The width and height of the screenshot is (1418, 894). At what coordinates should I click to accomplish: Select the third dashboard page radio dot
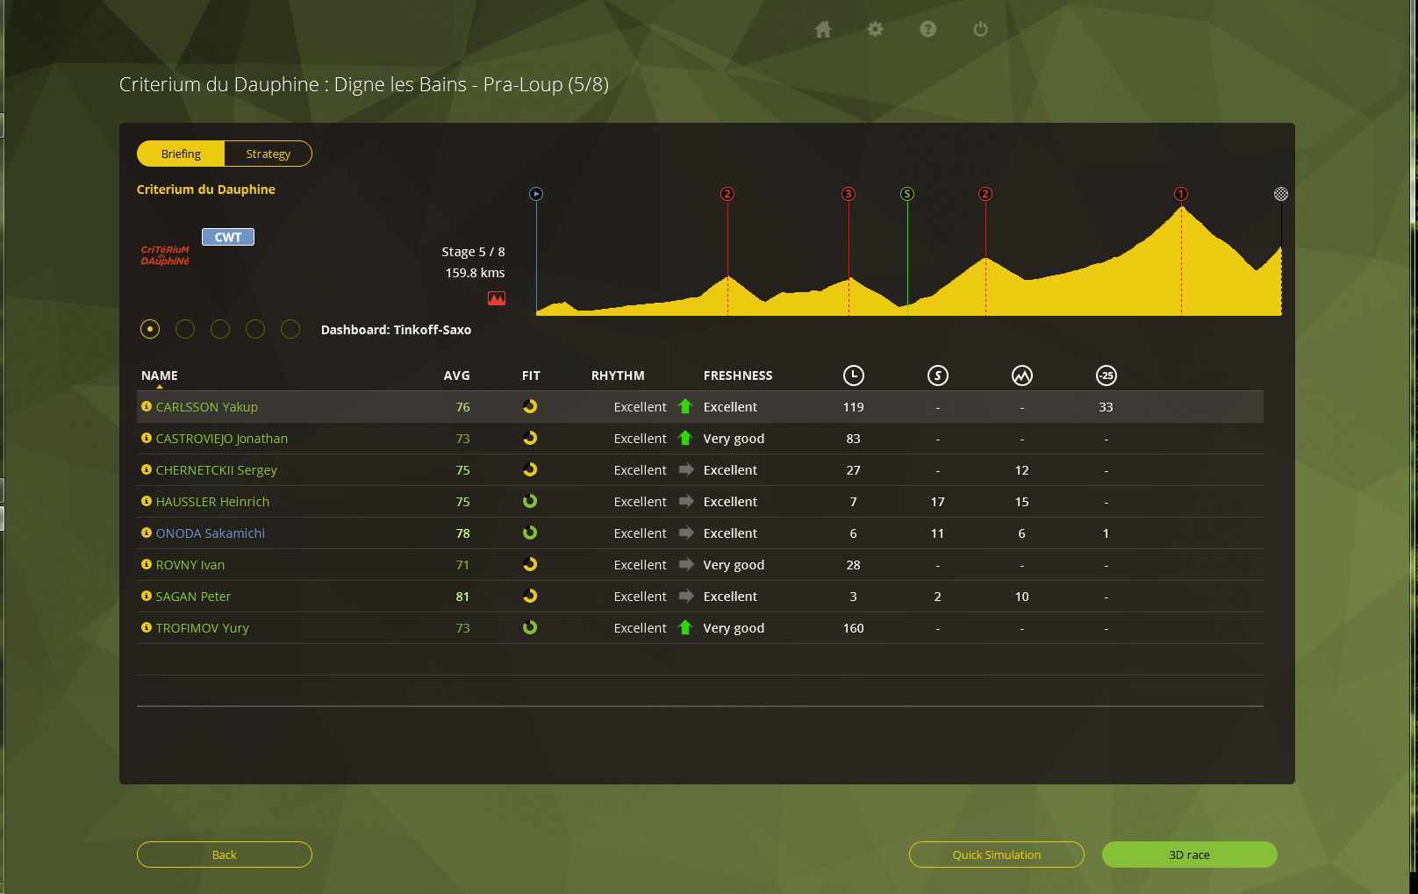click(220, 329)
